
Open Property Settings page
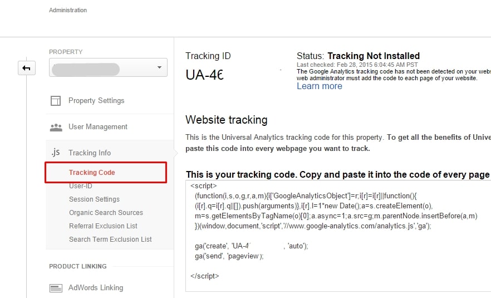point(96,101)
